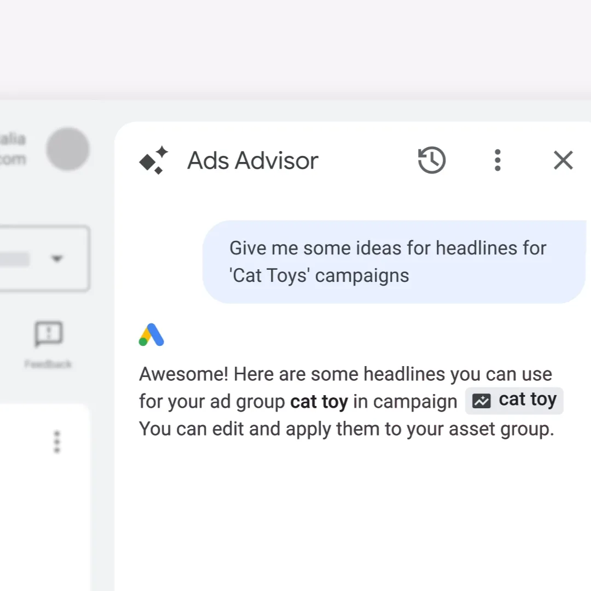Click the user profile avatar circle
Image resolution: width=591 pixels, height=591 pixels.
[68, 149]
